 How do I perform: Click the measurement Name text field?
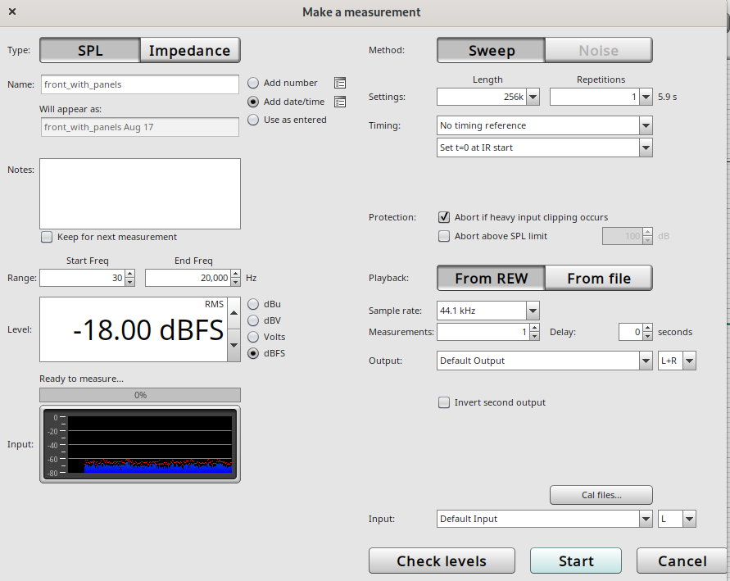point(140,84)
